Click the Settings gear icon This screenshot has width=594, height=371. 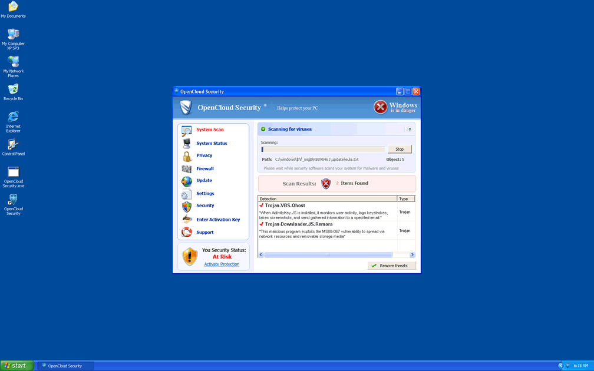[x=186, y=194]
